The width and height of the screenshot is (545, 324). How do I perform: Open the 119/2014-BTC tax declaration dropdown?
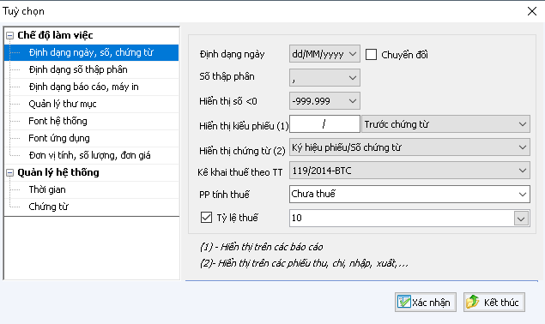[x=409, y=171]
